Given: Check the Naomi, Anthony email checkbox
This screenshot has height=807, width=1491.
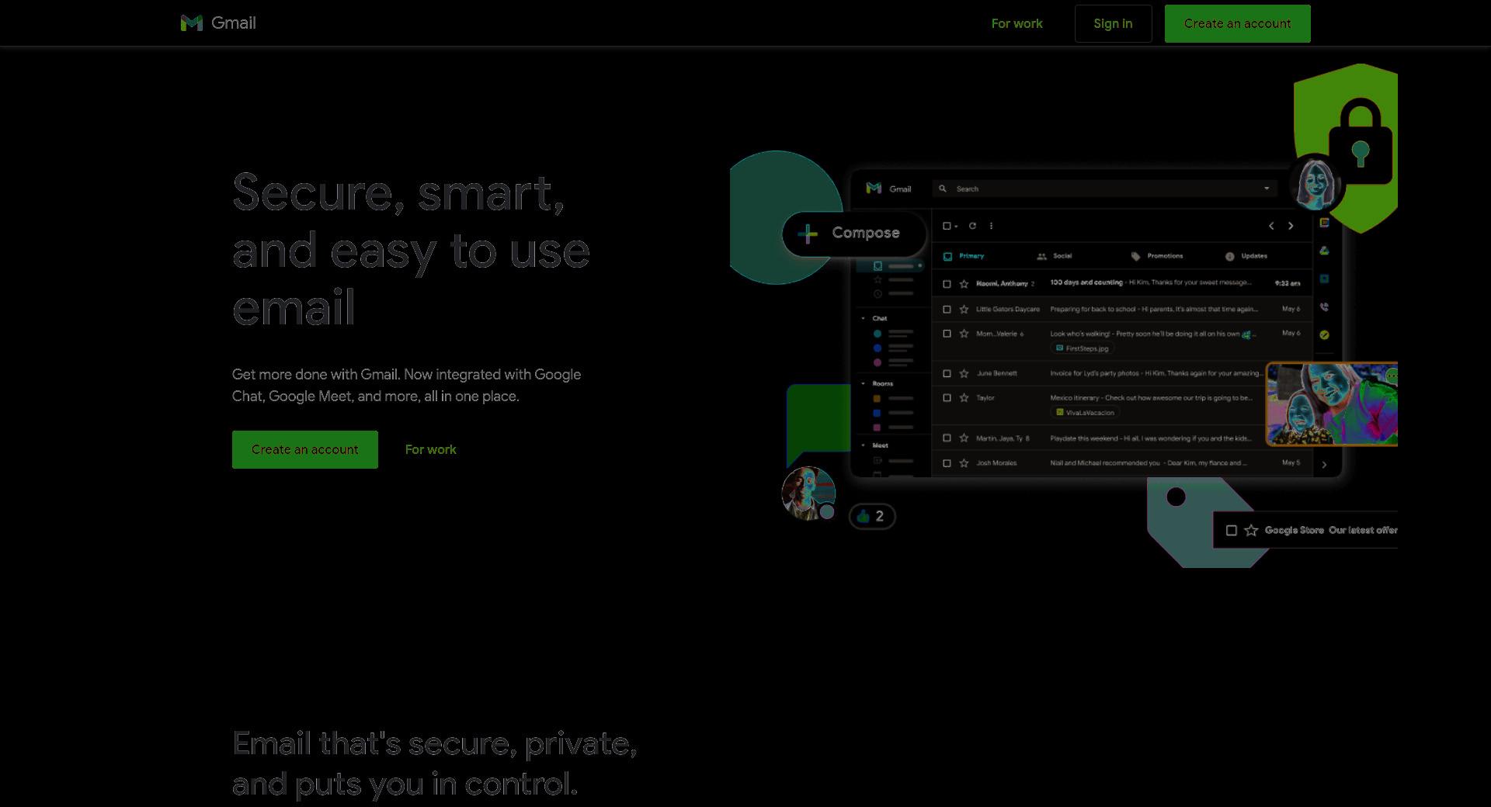Looking at the screenshot, I should (947, 284).
